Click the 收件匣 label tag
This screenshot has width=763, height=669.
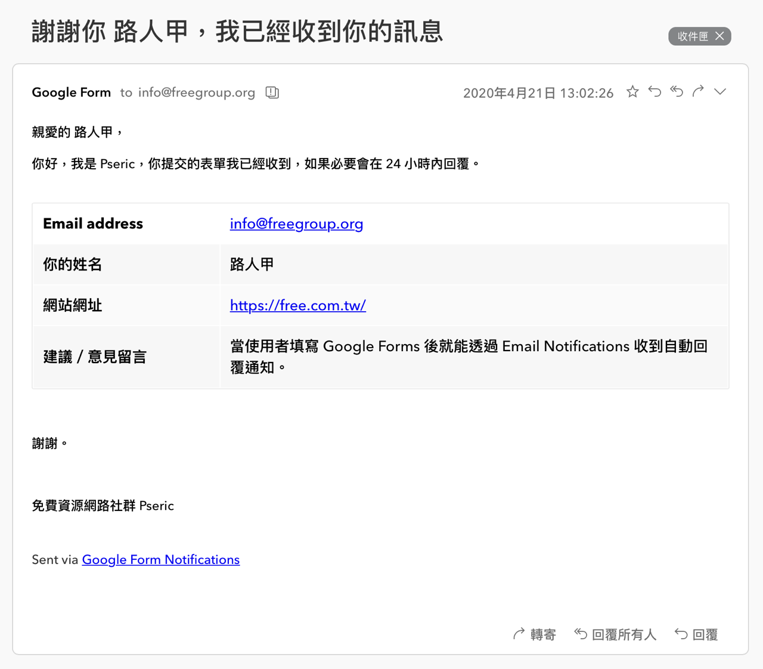click(x=693, y=36)
